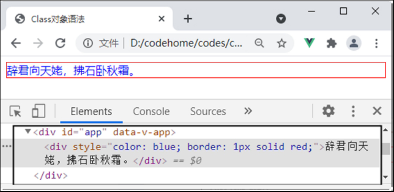Go forward to next page

(38, 43)
